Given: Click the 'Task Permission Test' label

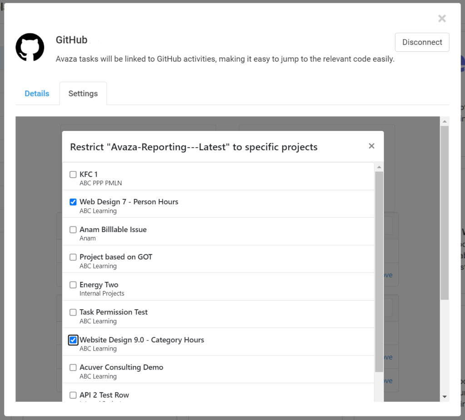Looking at the screenshot, I should 113,312.
